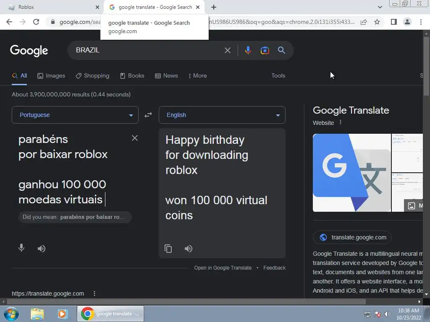The image size is (430, 322).
Task: Click the padlock site info icon
Action: (53, 22)
